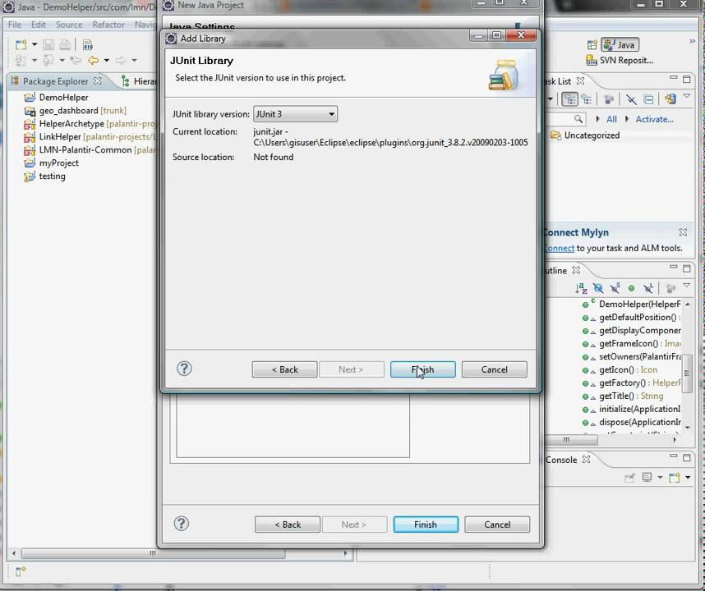Viewport: 705px width, 591px height.
Task: Click the Forward navigation arrow icon
Action: click(x=121, y=60)
